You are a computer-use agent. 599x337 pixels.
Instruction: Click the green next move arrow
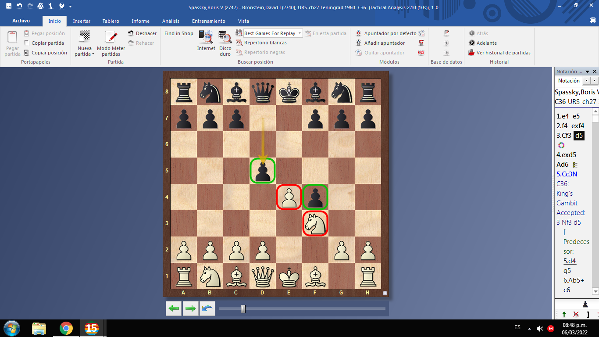[x=190, y=308]
